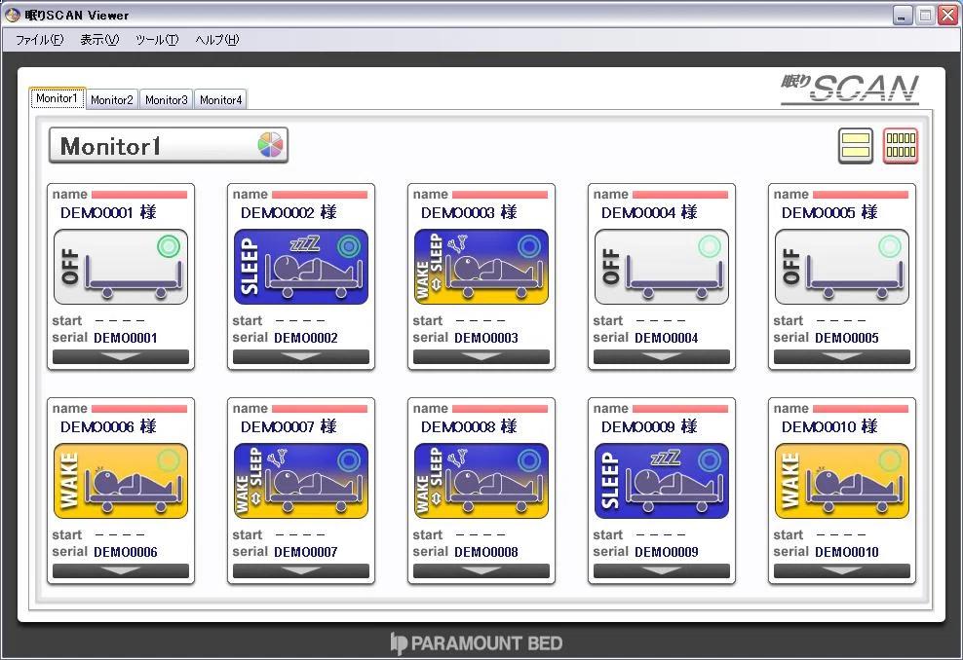Expand the DEMO0004 card down-arrow bar

662,356
